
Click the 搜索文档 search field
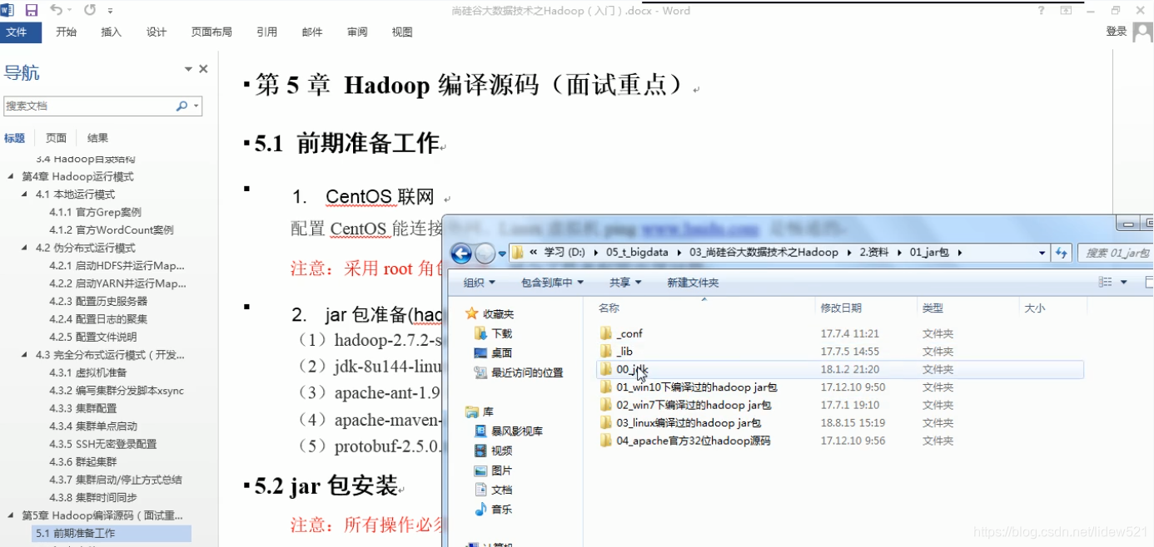(88, 106)
